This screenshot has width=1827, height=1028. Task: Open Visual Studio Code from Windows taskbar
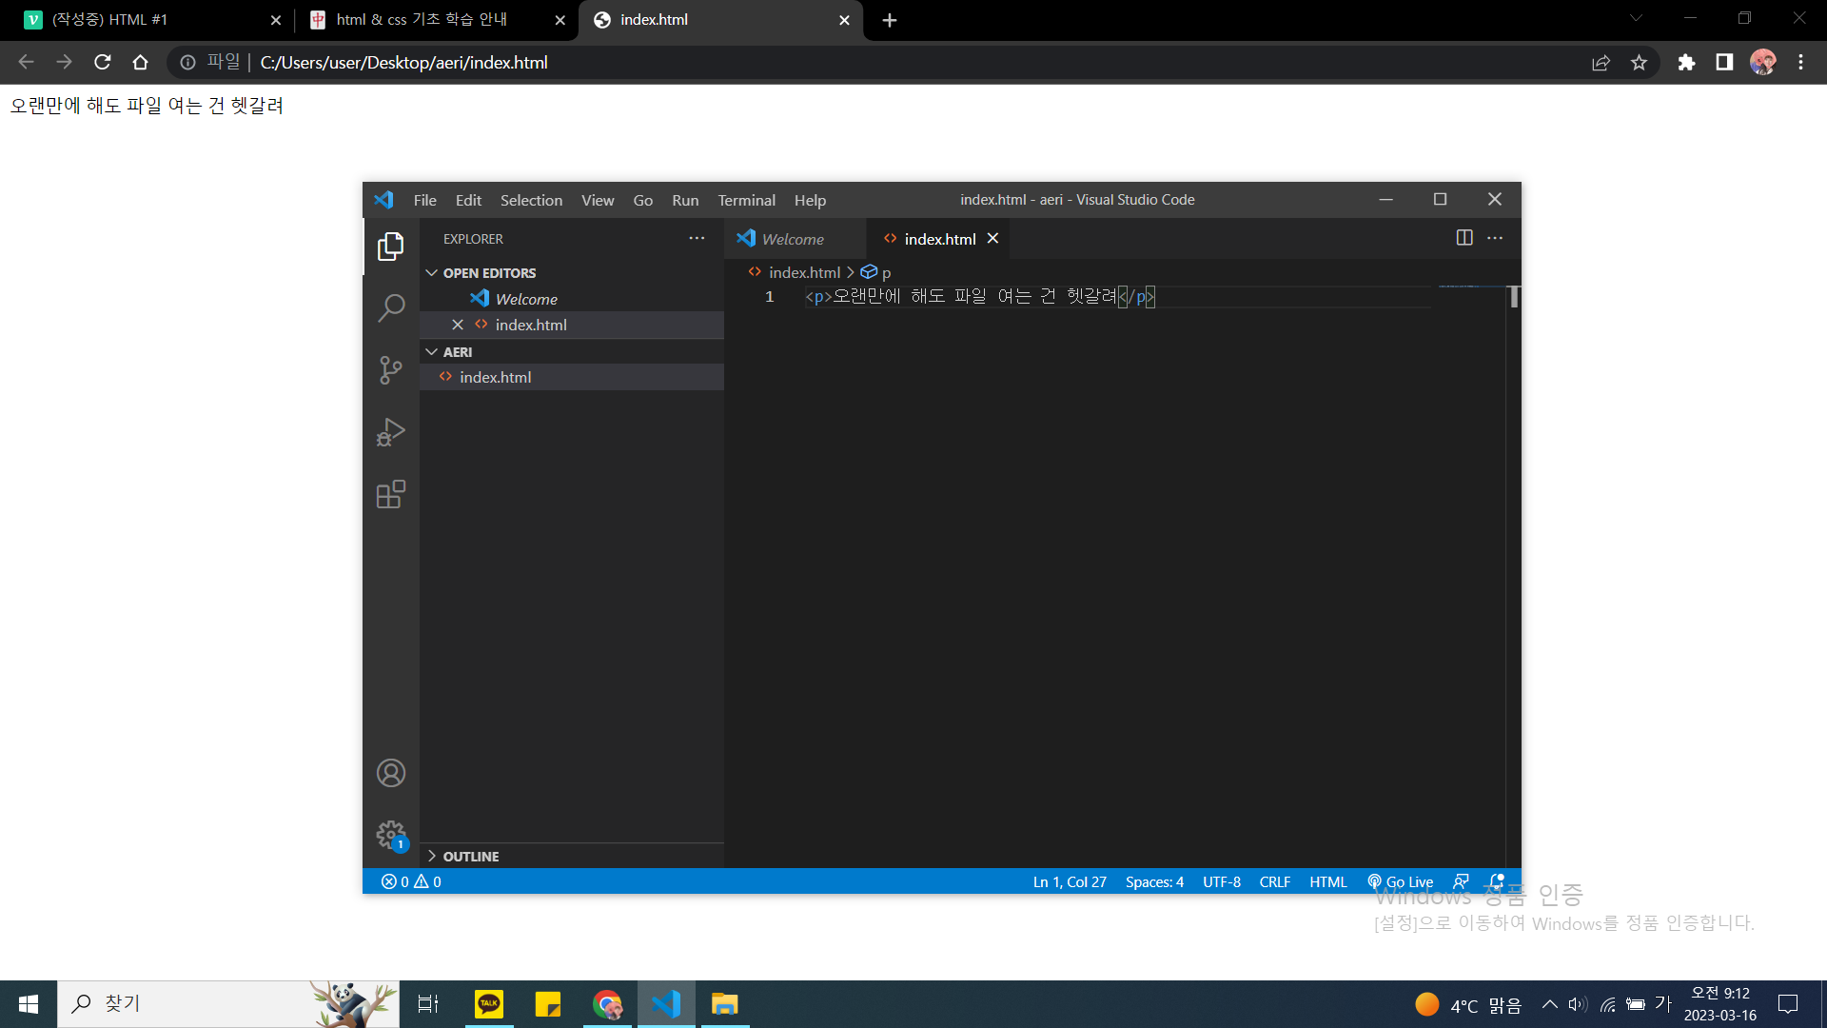point(666,1004)
